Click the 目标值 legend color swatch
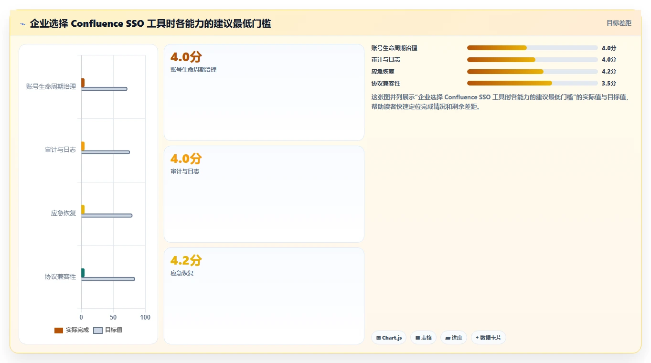The height and width of the screenshot is (363, 651). (98, 331)
